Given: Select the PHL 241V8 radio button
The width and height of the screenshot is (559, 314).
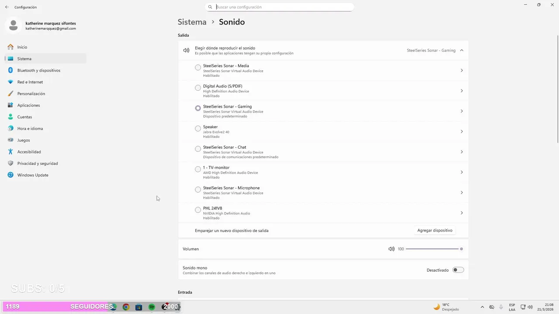Looking at the screenshot, I should 198,210.
